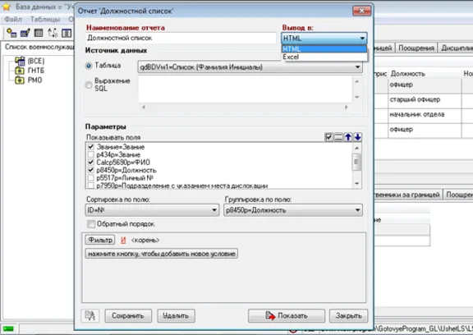The width and height of the screenshot is (473, 335).
Task: Check the p5517p=Личный № field
Action: click(91, 178)
